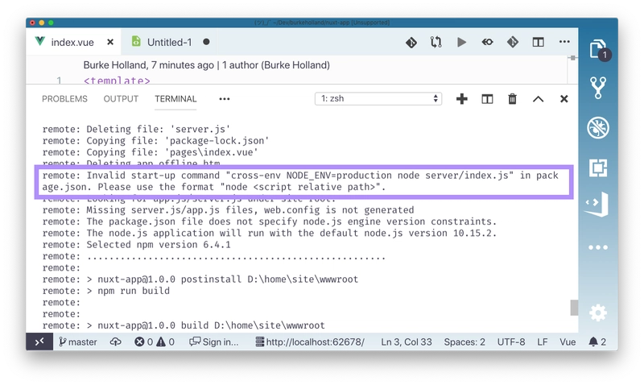The image size is (644, 385).
Task: Click the run play button in editor toolbar
Action: coord(461,42)
